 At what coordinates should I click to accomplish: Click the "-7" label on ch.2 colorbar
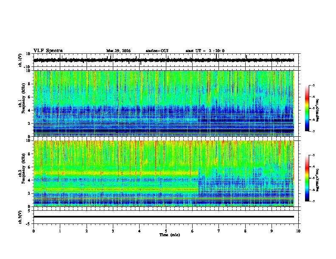coord(313,201)
